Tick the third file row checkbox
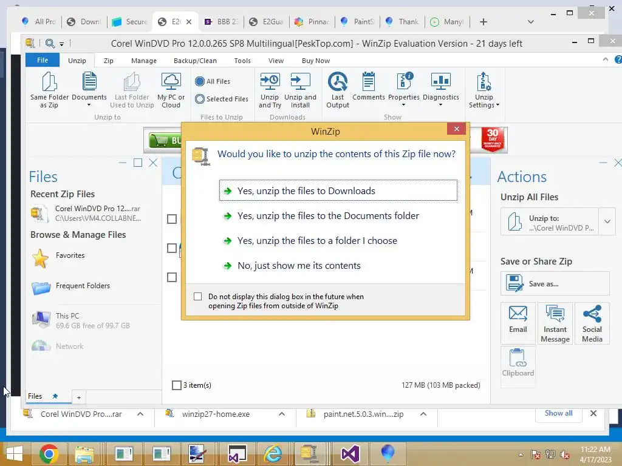 click(x=172, y=277)
